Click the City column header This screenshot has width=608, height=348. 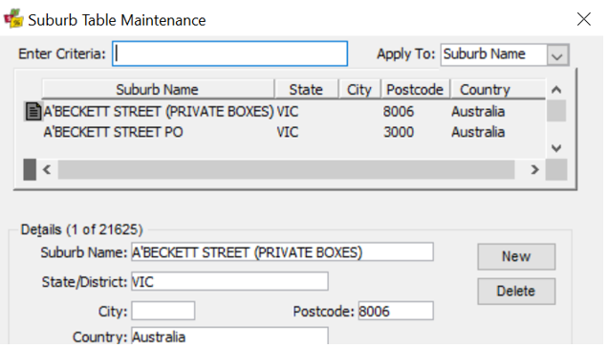click(x=359, y=89)
